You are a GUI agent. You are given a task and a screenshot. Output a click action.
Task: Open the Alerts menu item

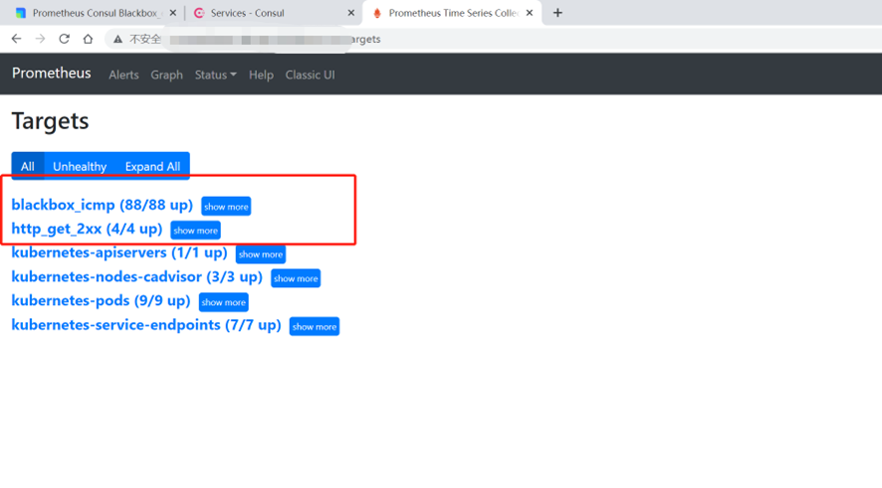pos(123,75)
